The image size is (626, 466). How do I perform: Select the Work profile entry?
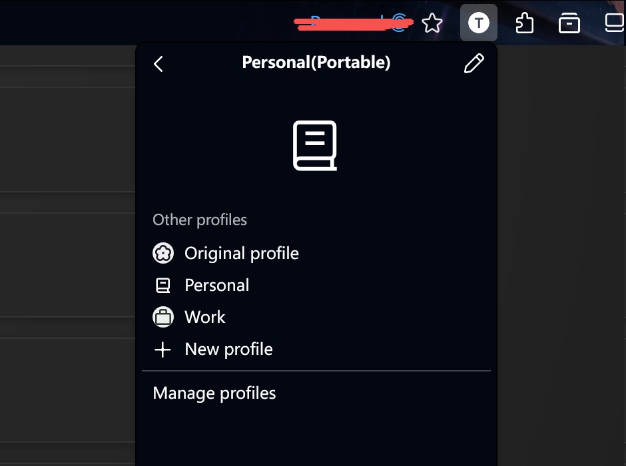204,317
